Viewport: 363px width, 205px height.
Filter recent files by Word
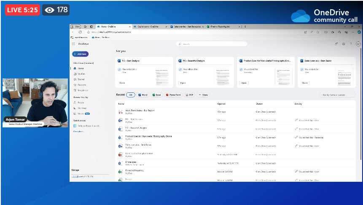pos(143,95)
